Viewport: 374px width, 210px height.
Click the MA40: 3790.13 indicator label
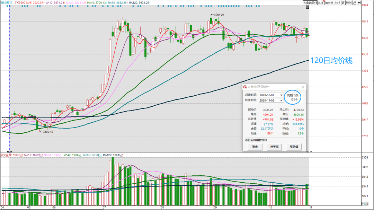[x=97, y=3]
